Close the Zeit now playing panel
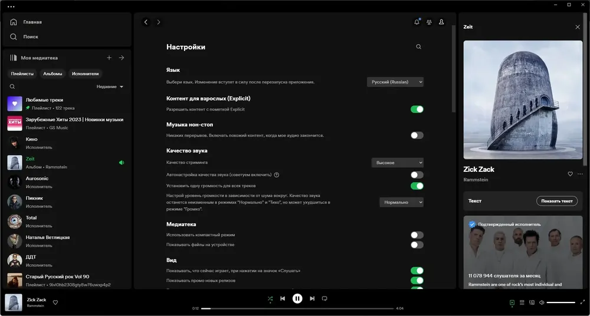Screen dimensions: 590x316 [x=578, y=27]
